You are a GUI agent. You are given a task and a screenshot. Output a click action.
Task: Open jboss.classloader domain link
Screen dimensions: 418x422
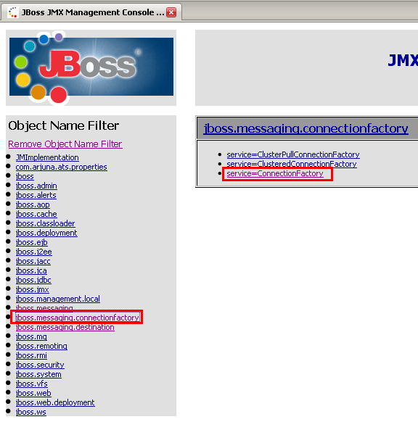point(45,223)
